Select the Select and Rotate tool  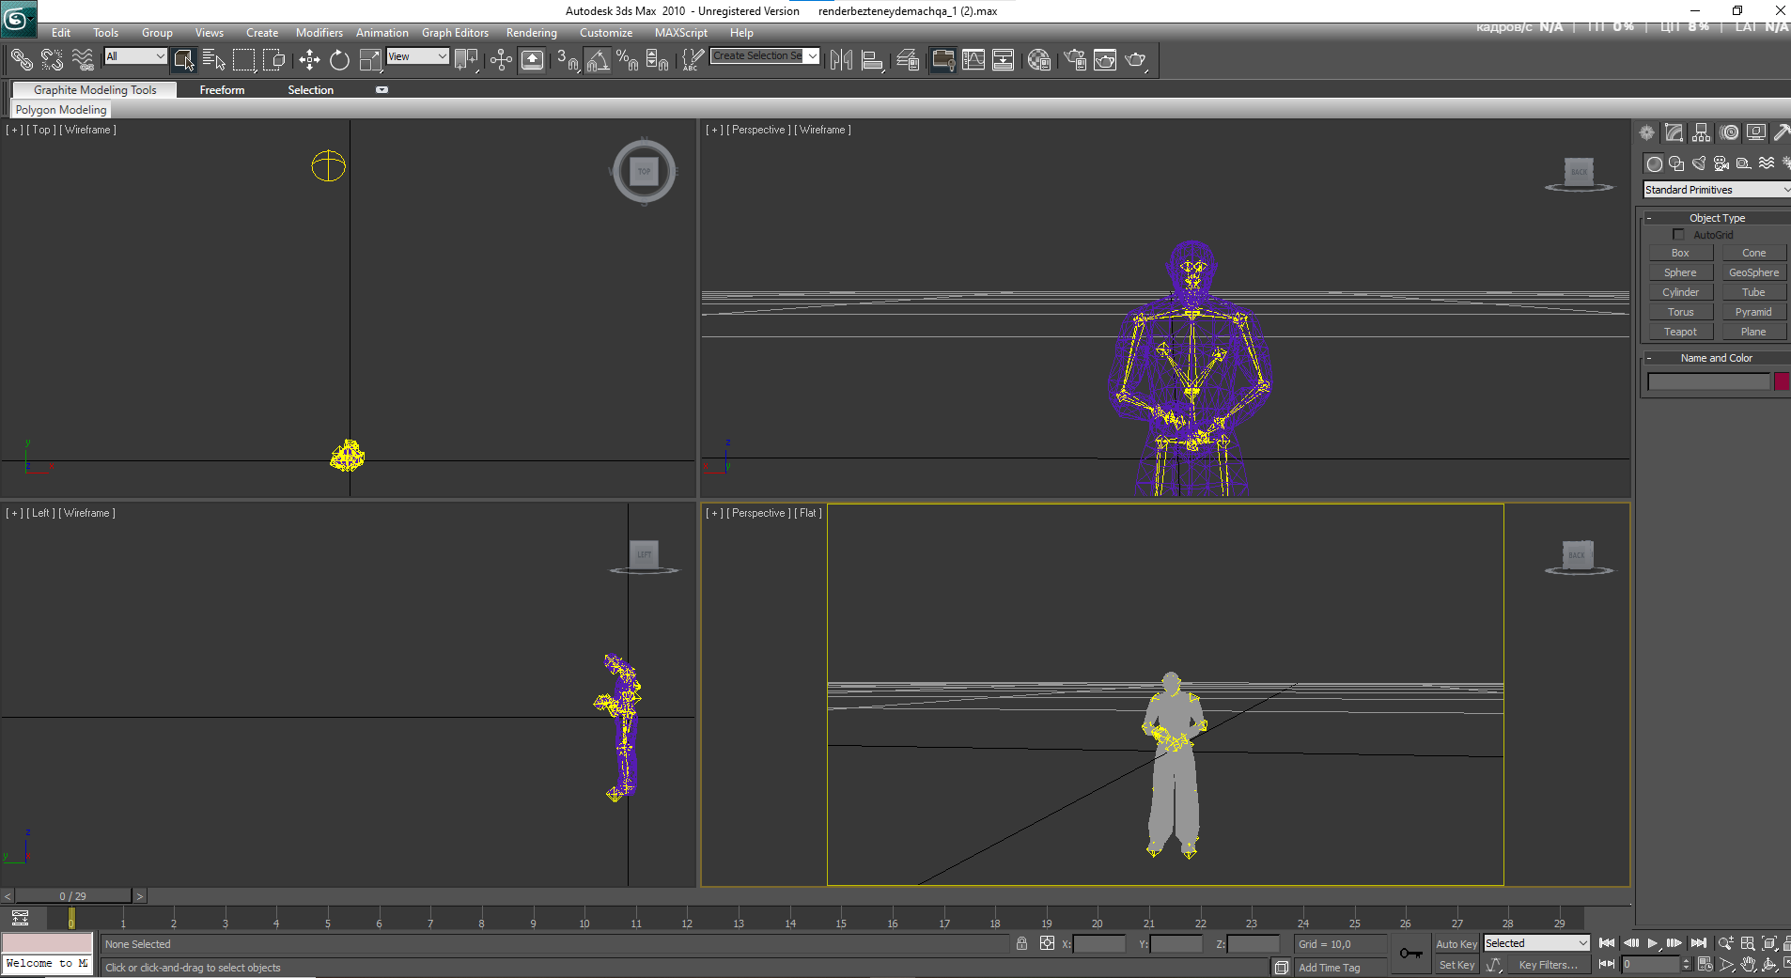pyautogui.click(x=339, y=60)
